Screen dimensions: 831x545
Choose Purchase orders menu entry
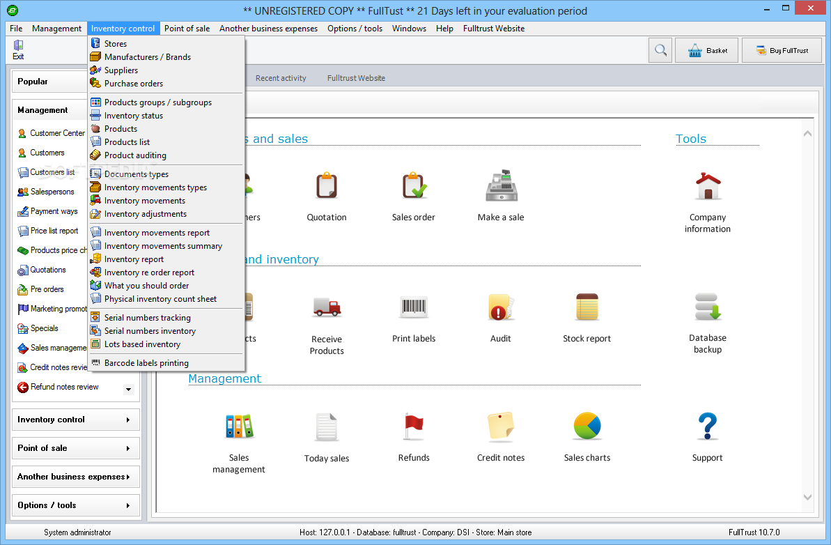(166, 83)
